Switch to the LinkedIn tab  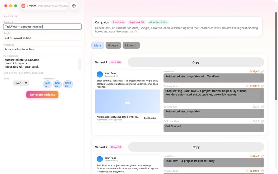[x=131, y=45]
